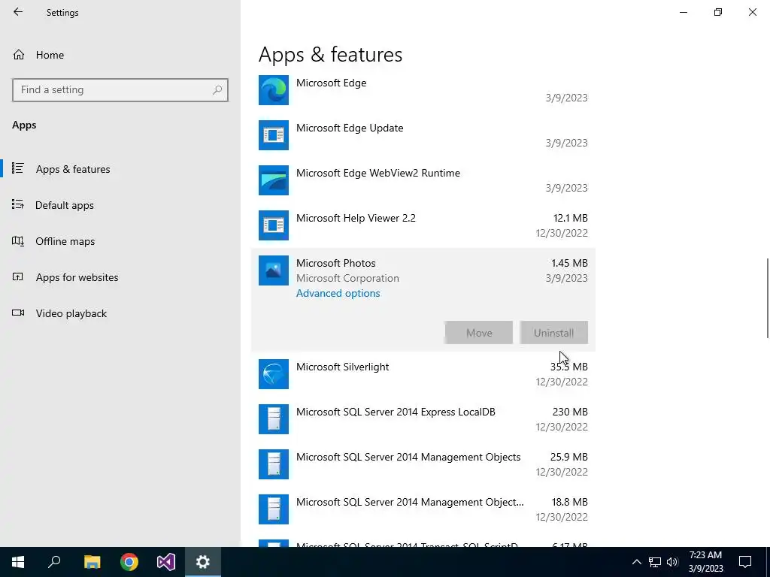Click the 12.1 MB size value

pos(570,218)
